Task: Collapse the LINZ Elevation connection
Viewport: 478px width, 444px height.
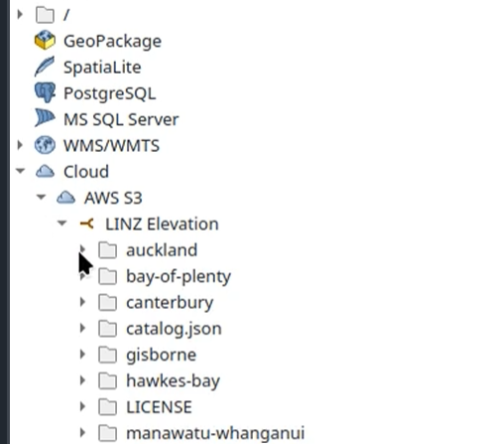Action: click(x=61, y=223)
